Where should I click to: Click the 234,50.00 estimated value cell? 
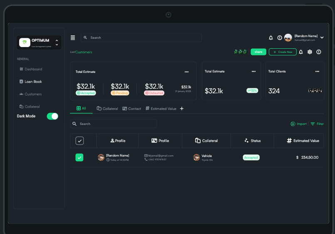[307, 157]
